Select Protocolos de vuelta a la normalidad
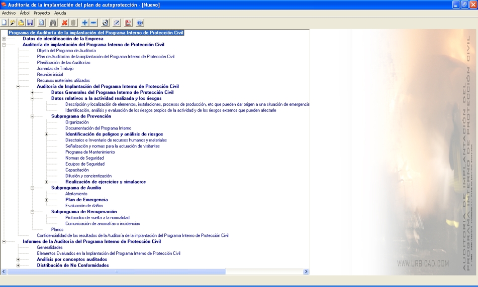The height and width of the screenshot is (287, 478). tap(97, 218)
